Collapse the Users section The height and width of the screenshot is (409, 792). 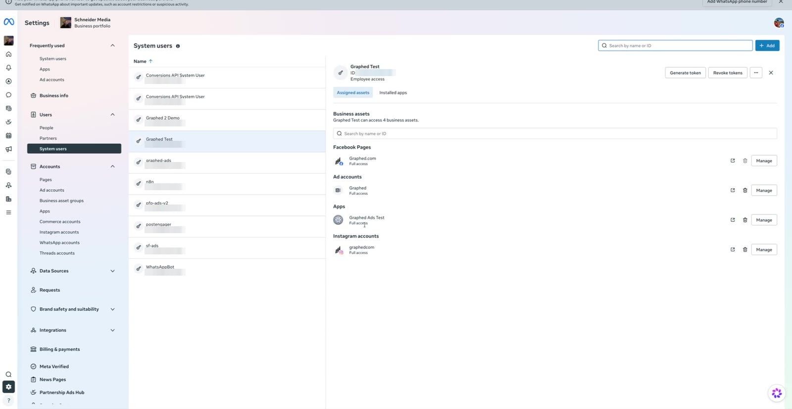pos(112,115)
